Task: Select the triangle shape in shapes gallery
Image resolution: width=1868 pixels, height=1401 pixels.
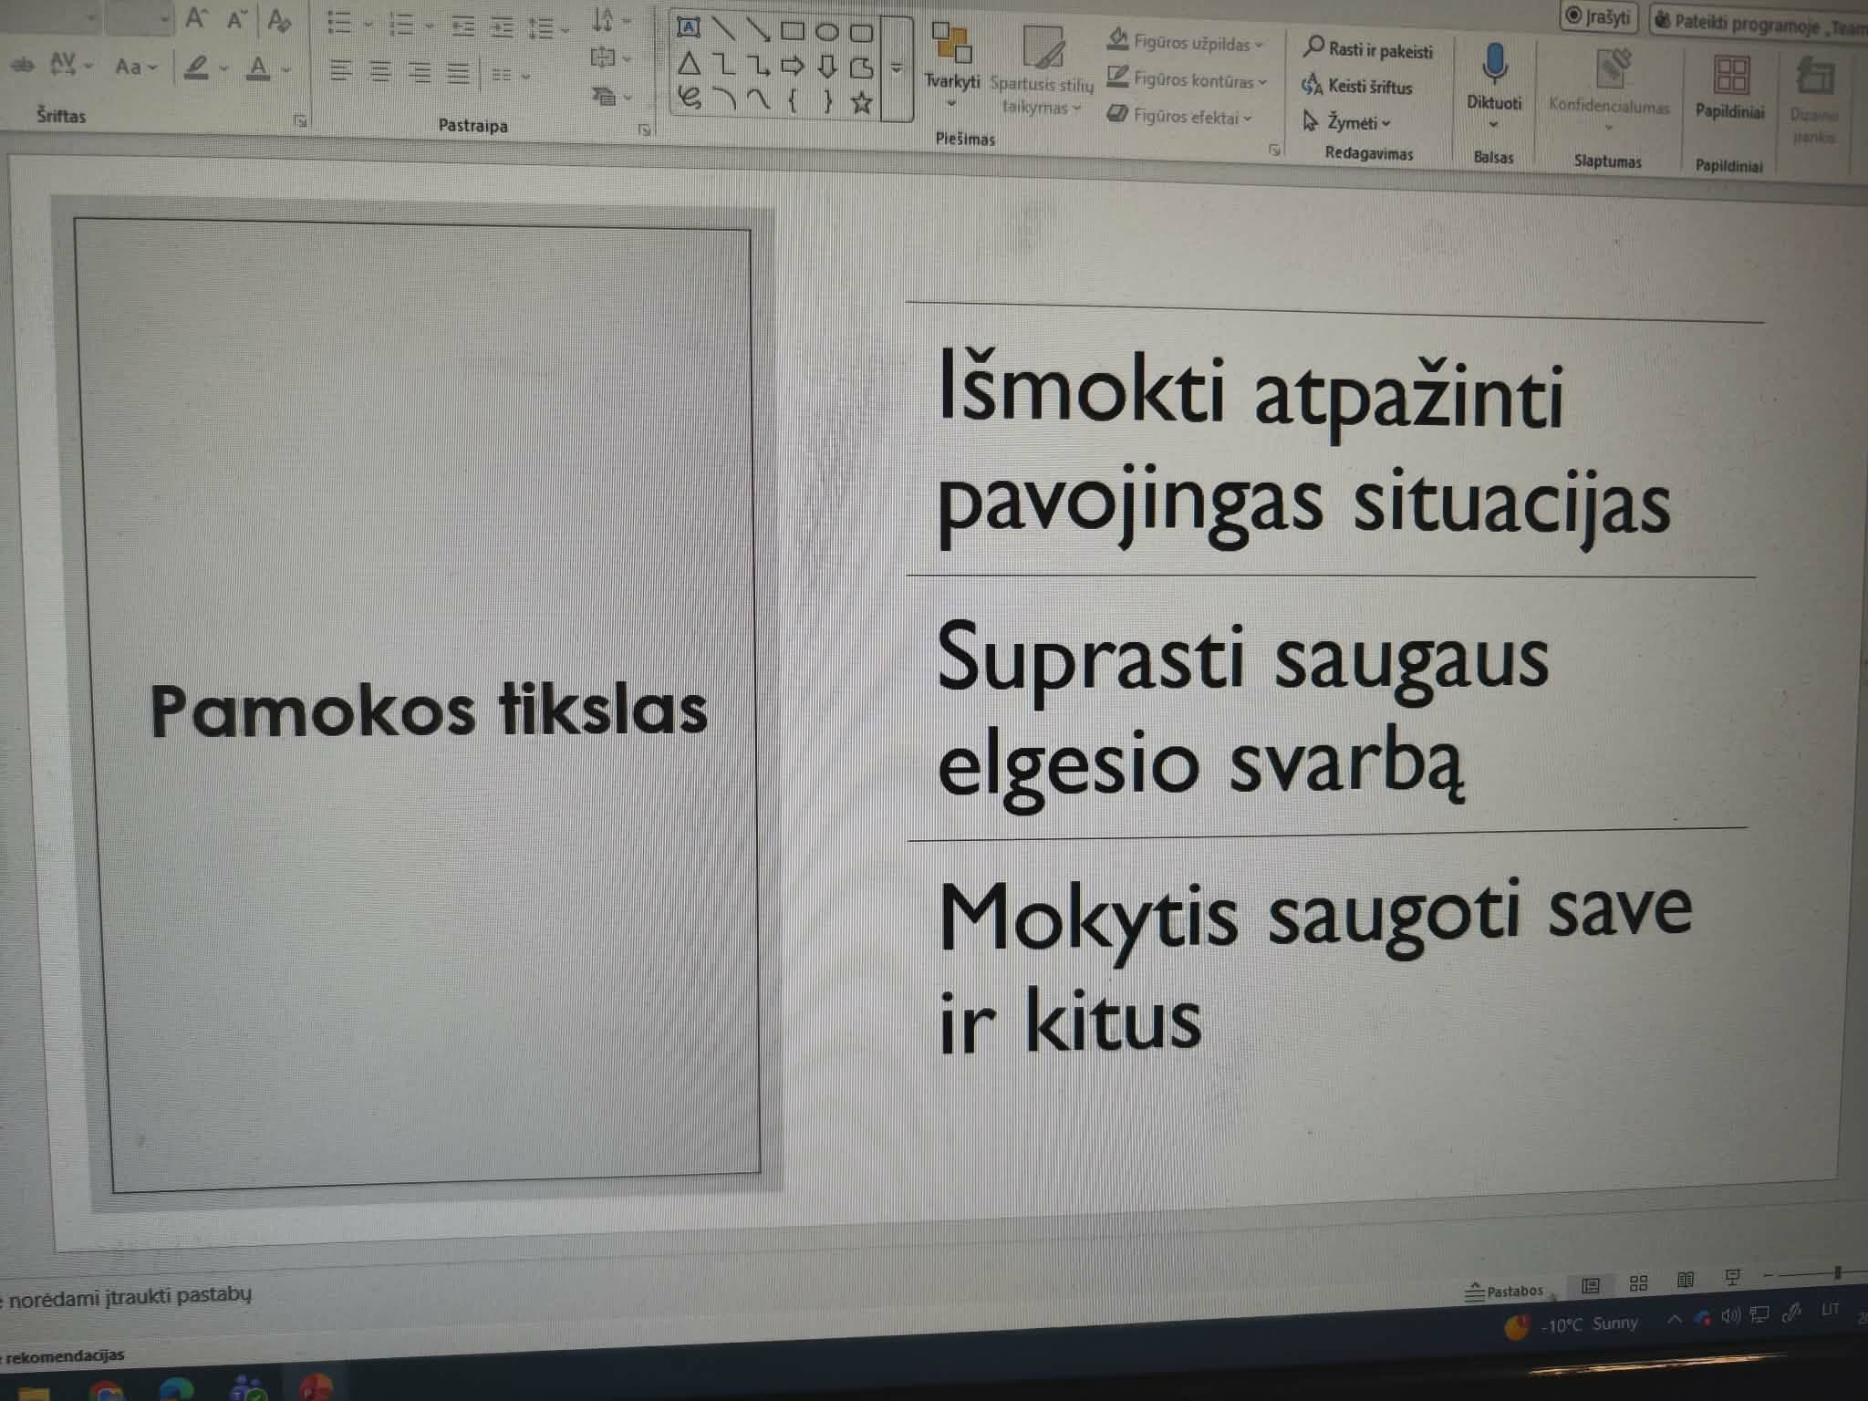Action: click(x=690, y=64)
